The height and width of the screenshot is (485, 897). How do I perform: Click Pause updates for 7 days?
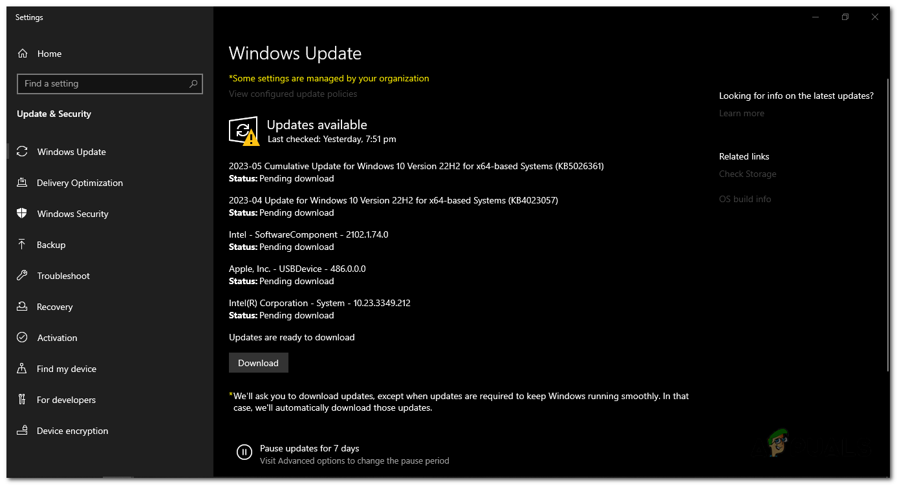(309, 448)
